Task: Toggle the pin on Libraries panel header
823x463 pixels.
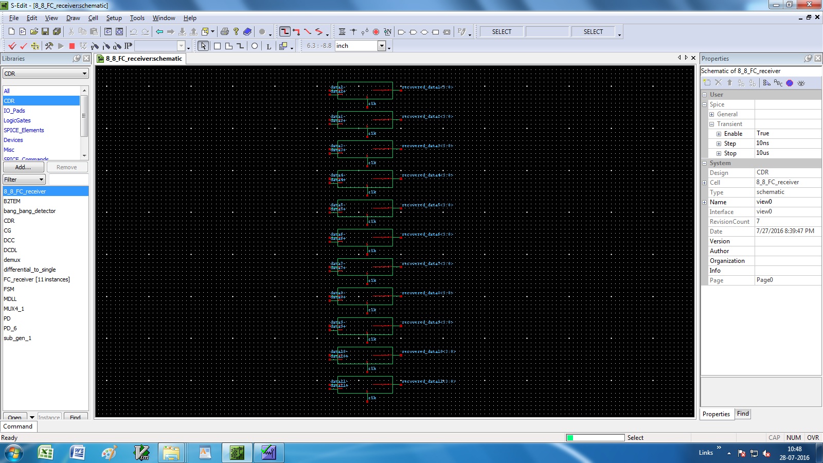Action: [77, 59]
